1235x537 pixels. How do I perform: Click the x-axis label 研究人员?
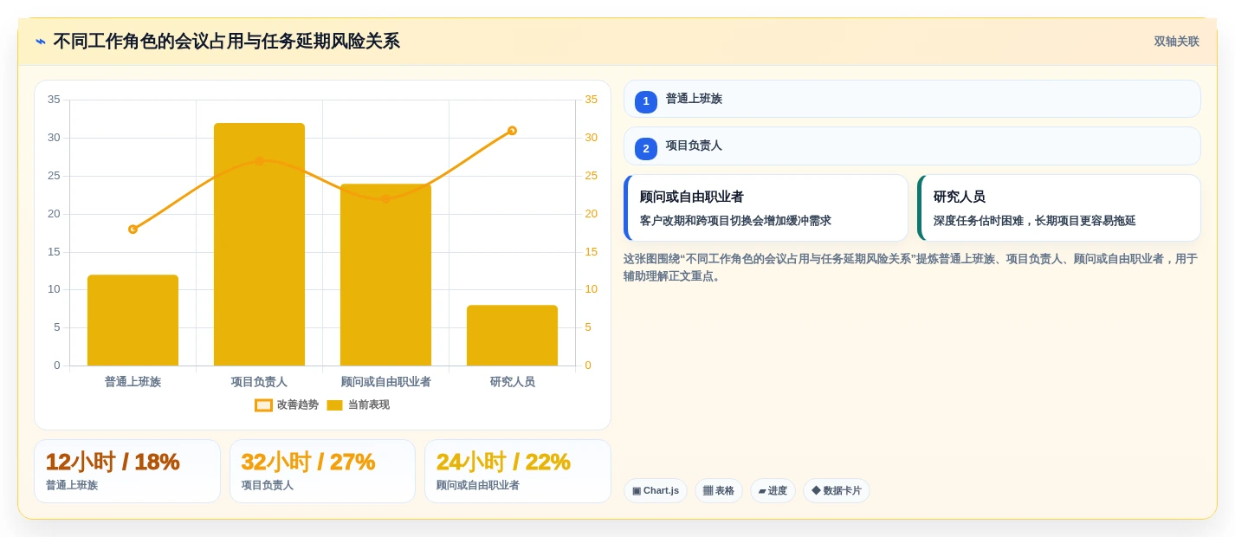[512, 382]
